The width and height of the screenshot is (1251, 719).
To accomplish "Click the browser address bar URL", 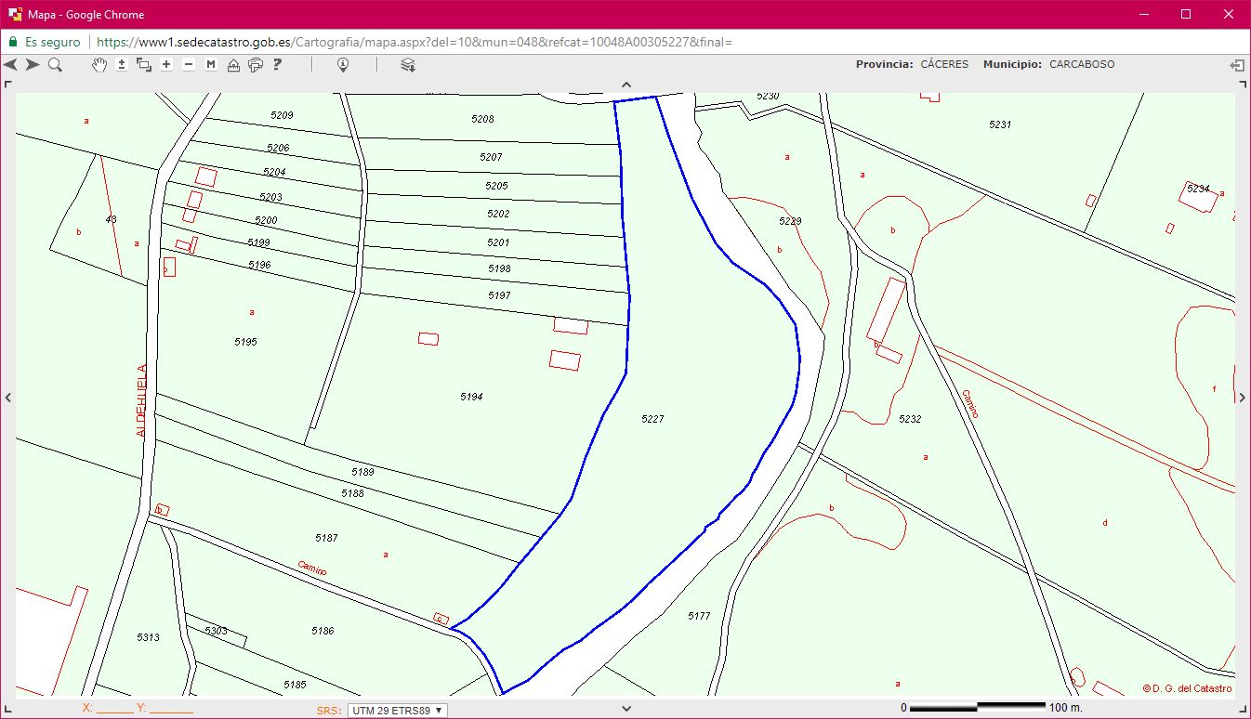I will tap(415, 42).
